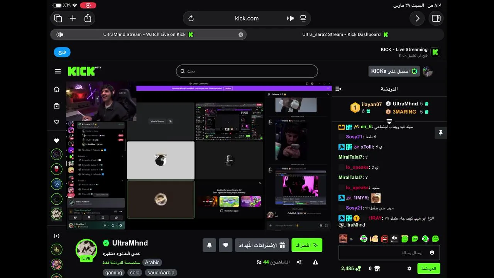Open Following outline heart icon in sidebar
494x278 pixels.
point(57,122)
